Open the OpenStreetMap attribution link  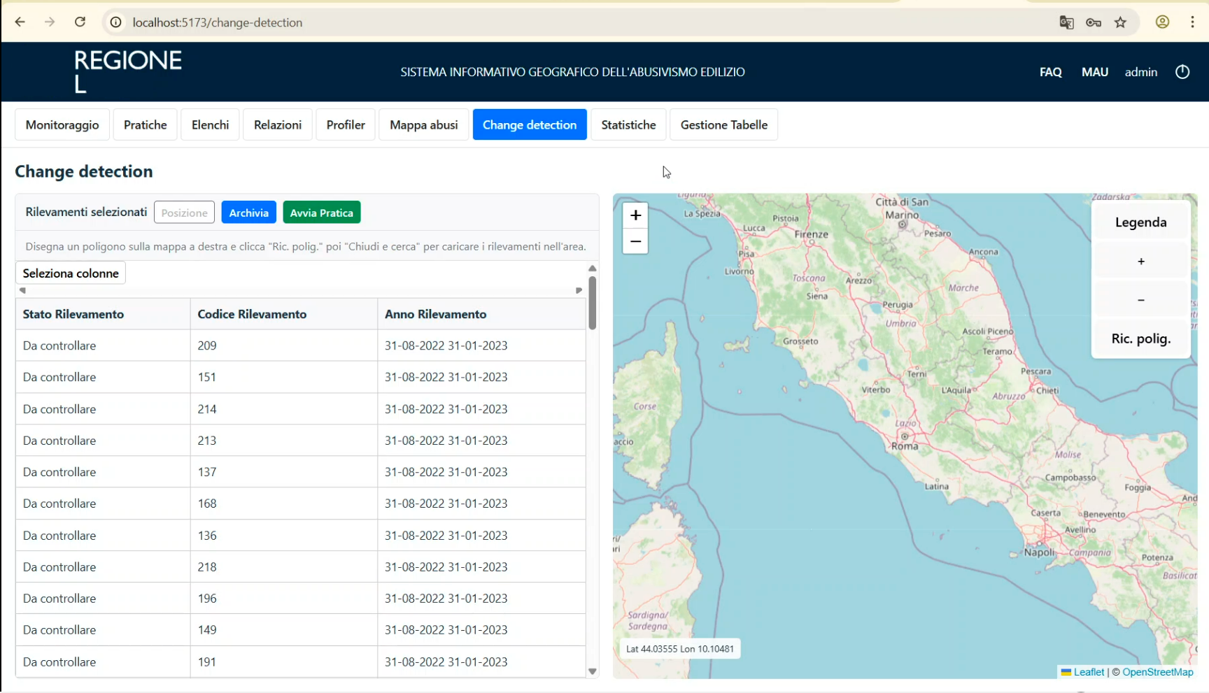tap(1157, 672)
